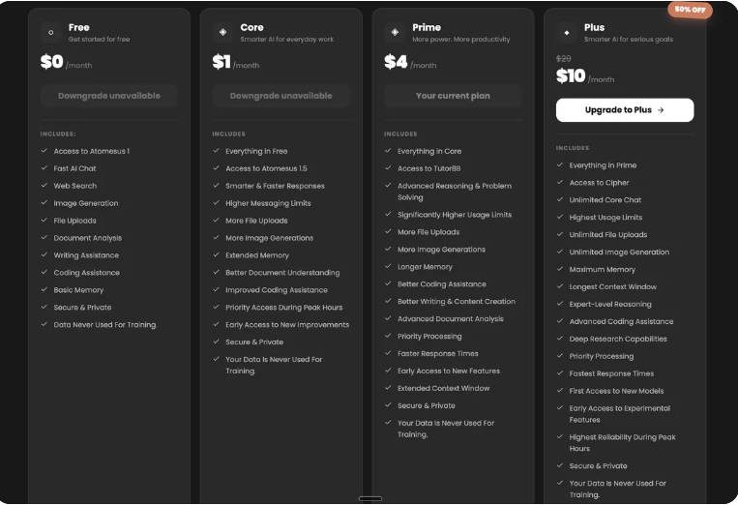Click checkmark beside Access to TutorBB

pos(388,168)
